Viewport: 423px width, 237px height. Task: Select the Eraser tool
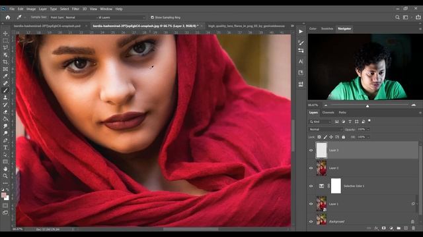point(5,112)
